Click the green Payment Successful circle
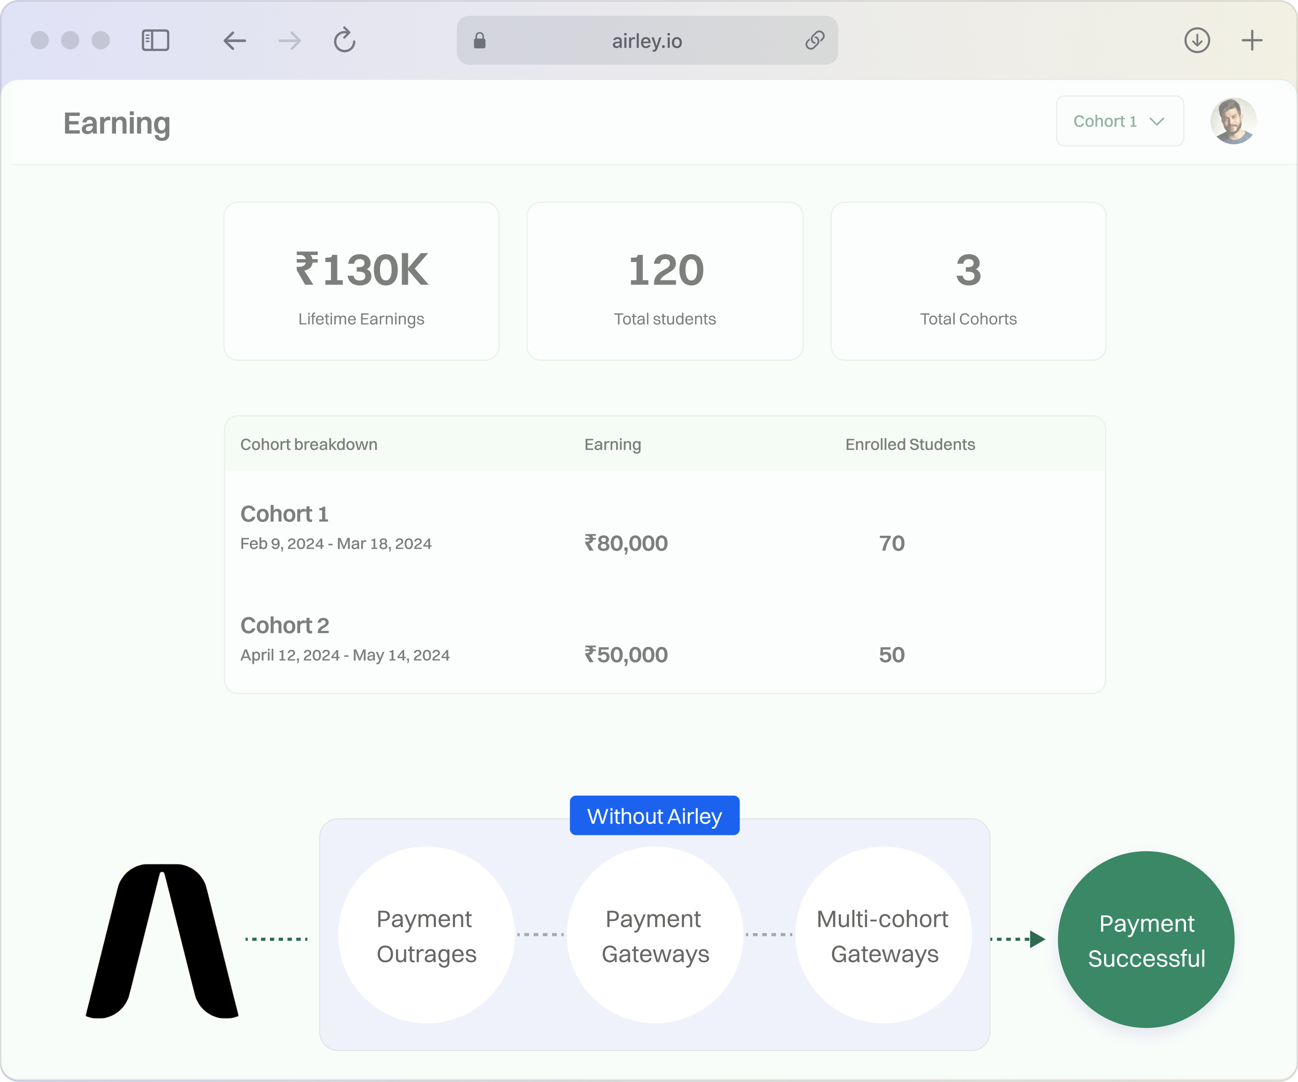 [1147, 941]
